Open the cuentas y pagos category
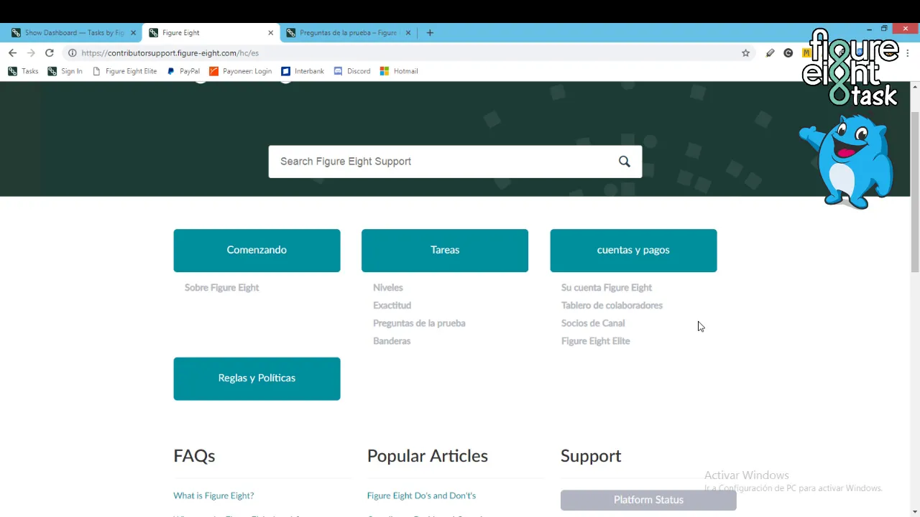920x517 pixels. pyautogui.click(x=633, y=251)
